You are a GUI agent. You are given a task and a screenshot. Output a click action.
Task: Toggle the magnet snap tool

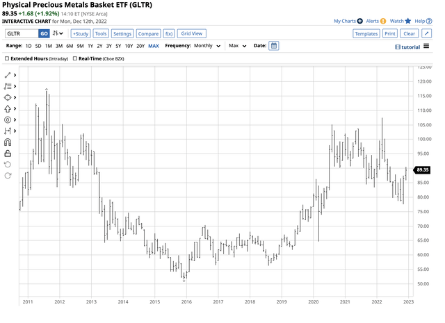coord(8,142)
